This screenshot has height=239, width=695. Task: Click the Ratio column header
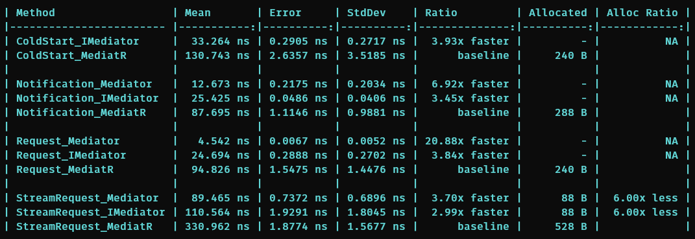coord(441,13)
